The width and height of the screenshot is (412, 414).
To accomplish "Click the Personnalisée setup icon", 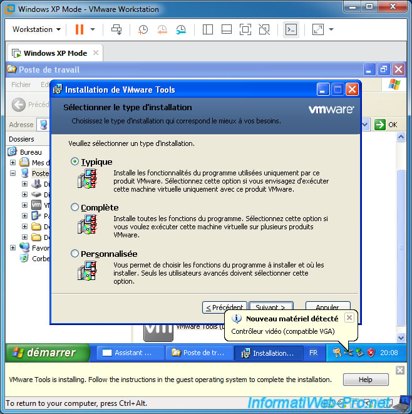I will (88, 271).
